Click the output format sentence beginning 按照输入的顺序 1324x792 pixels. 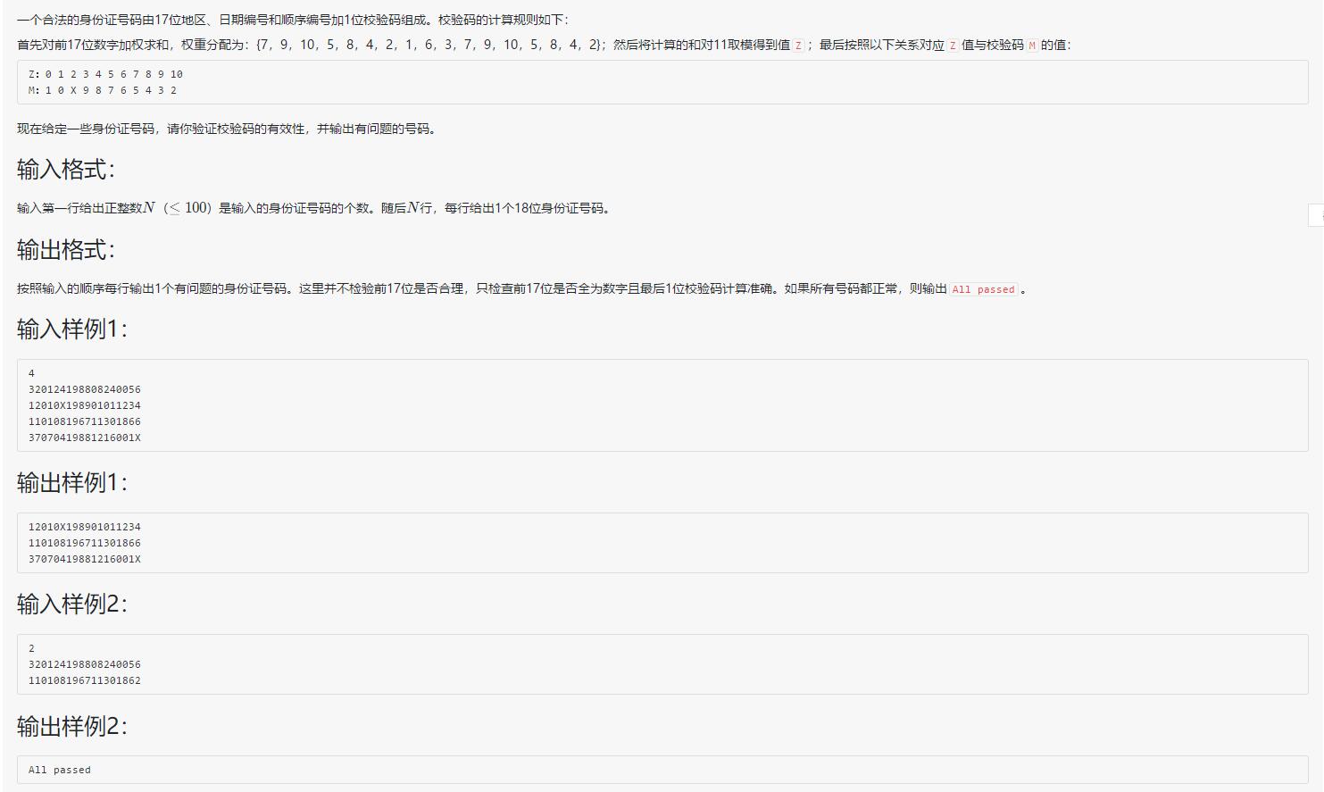coord(521,288)
